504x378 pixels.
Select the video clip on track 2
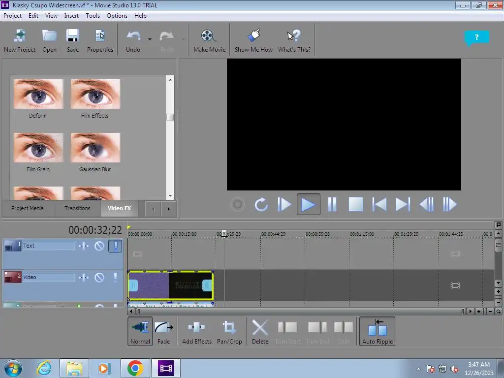click(171, 285)
